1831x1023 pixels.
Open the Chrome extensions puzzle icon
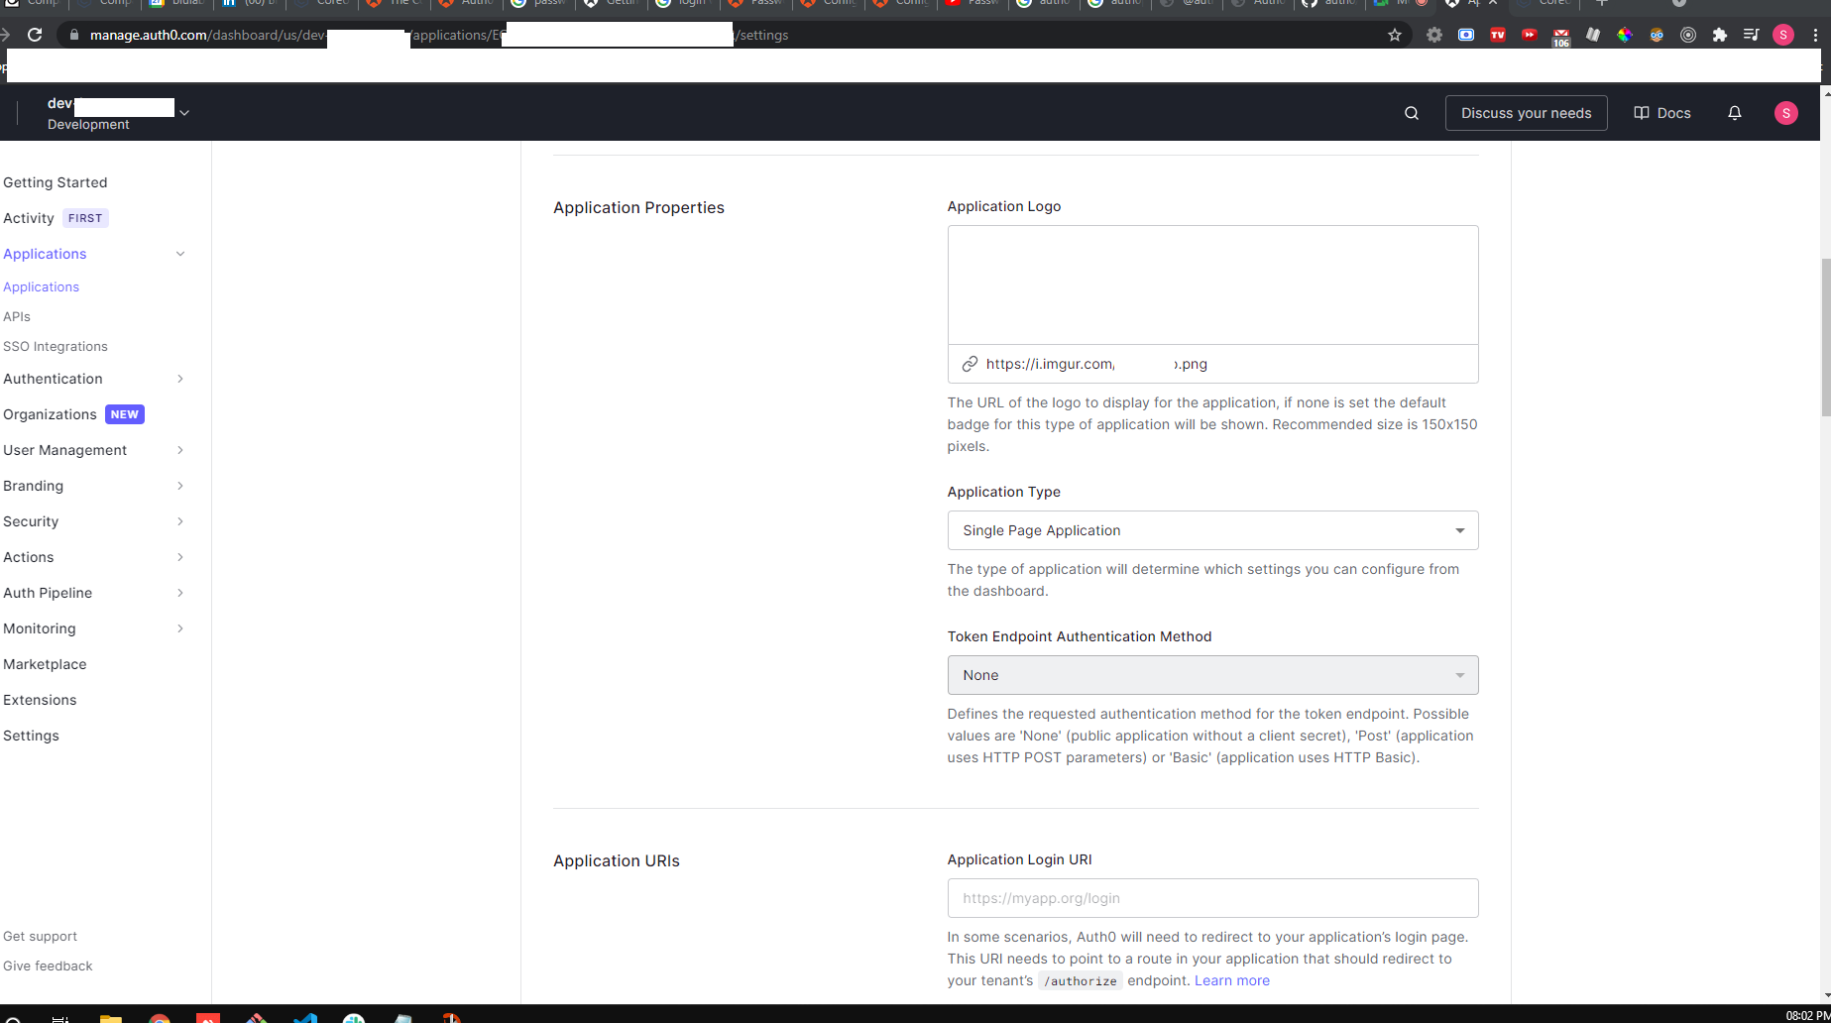tap(1720, 35)
